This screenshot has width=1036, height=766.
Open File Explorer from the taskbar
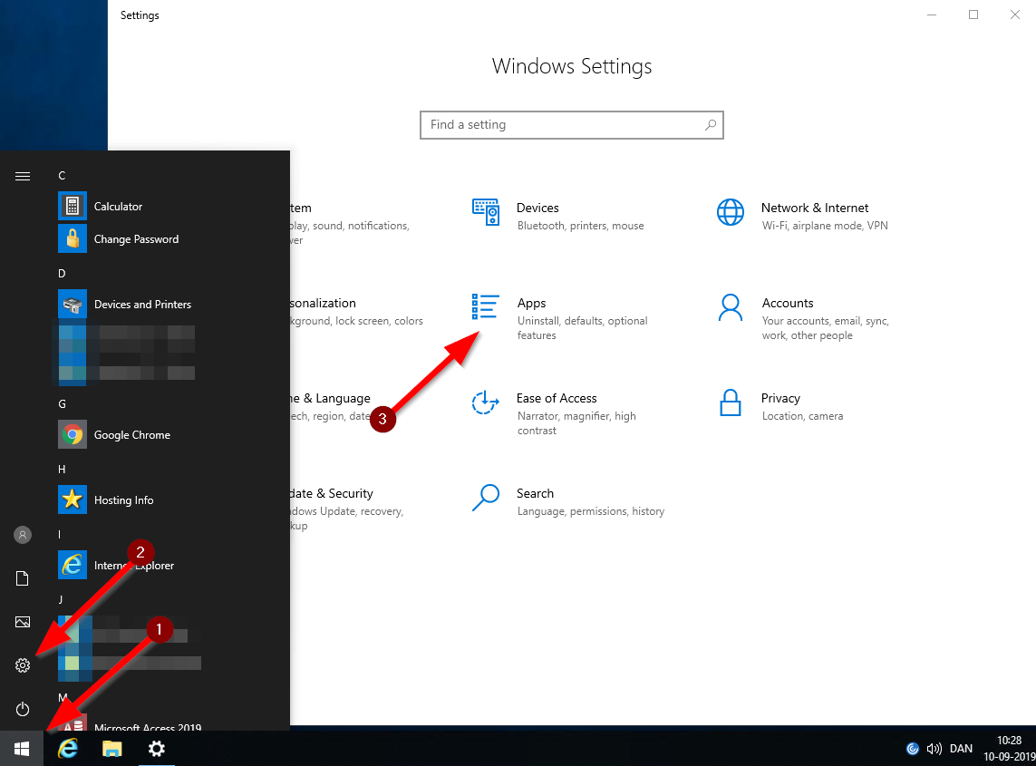click(111, 749)
